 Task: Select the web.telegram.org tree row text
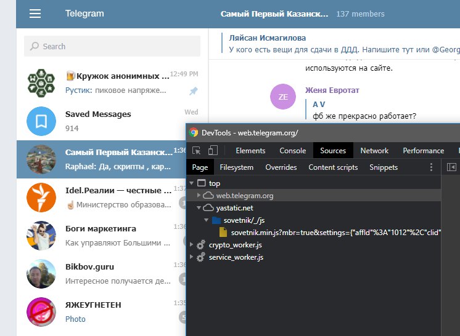tap(245, 196)
